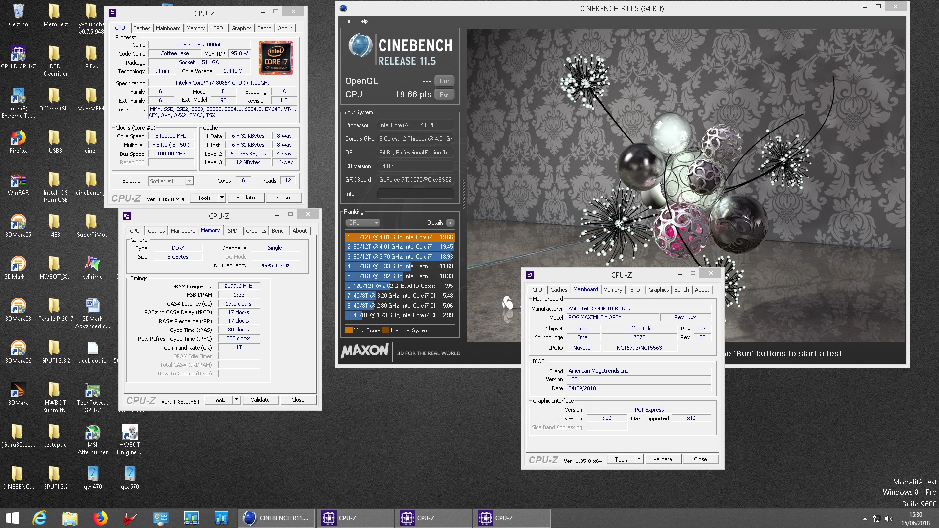
Task: Open File Explorer from taskbar
Action: coord(70,518)
